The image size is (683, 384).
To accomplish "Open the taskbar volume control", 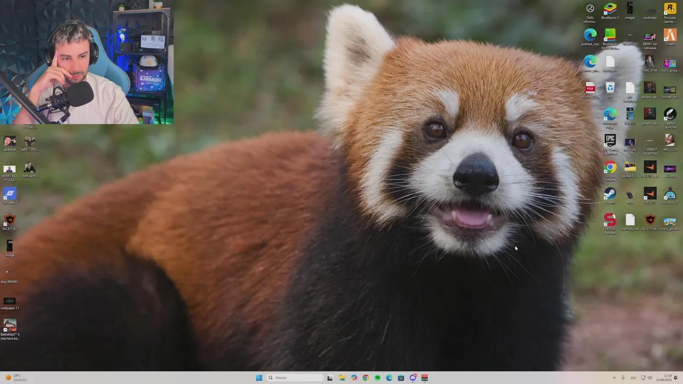I will pos(649,378).
